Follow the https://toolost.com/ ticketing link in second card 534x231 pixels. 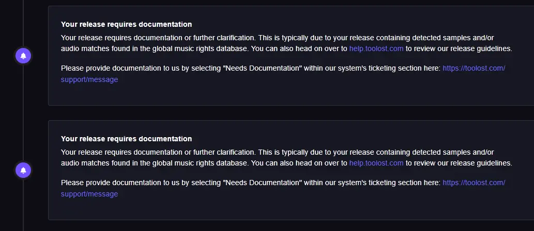[474, 183]
